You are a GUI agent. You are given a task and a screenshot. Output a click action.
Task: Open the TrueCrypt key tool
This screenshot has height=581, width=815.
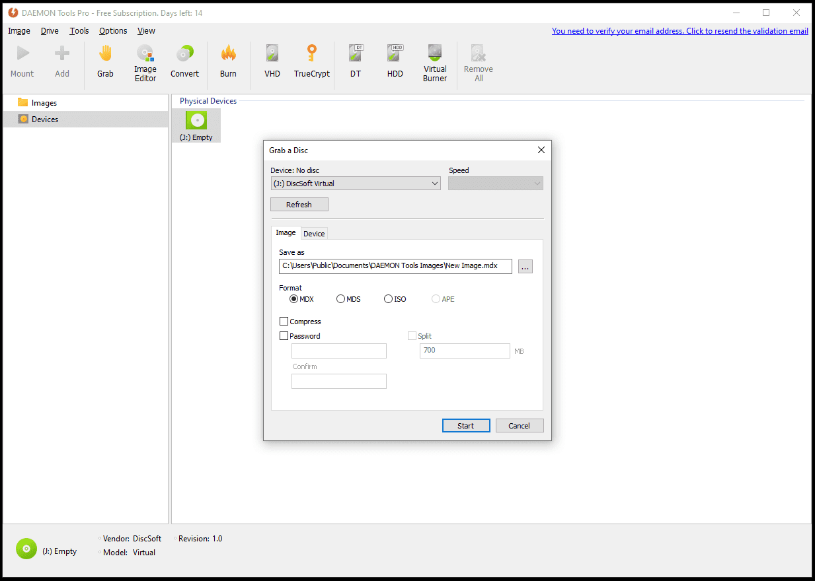[x=312, y=61]
